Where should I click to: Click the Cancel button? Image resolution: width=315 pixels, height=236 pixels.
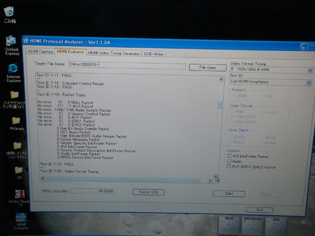tap(266, 194)
